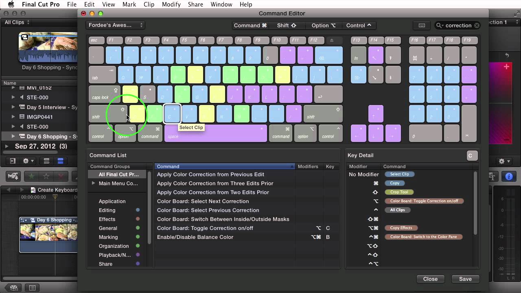Expand the Main Menu Co... command group
Screen dimensions: 521x293
tap(93, 183)
